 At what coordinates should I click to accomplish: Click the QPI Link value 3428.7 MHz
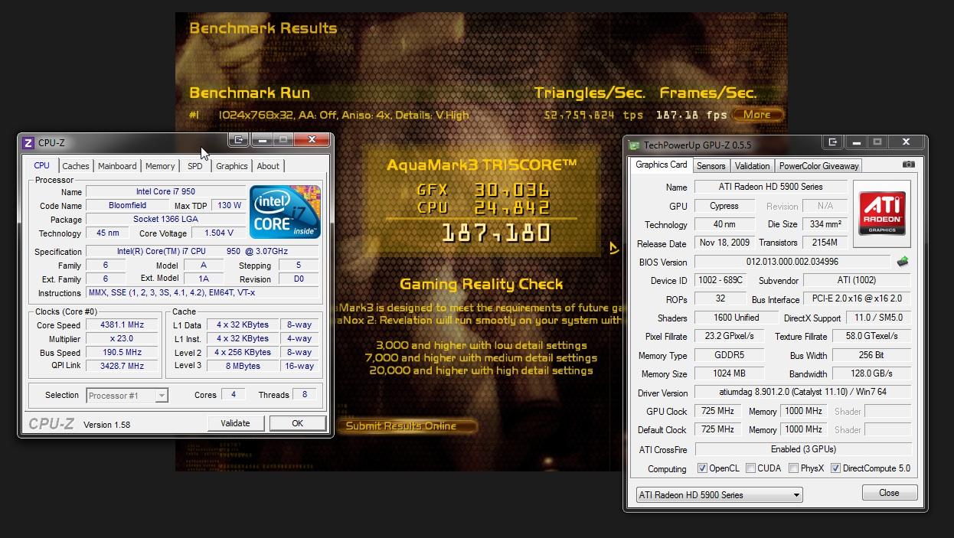122,366
